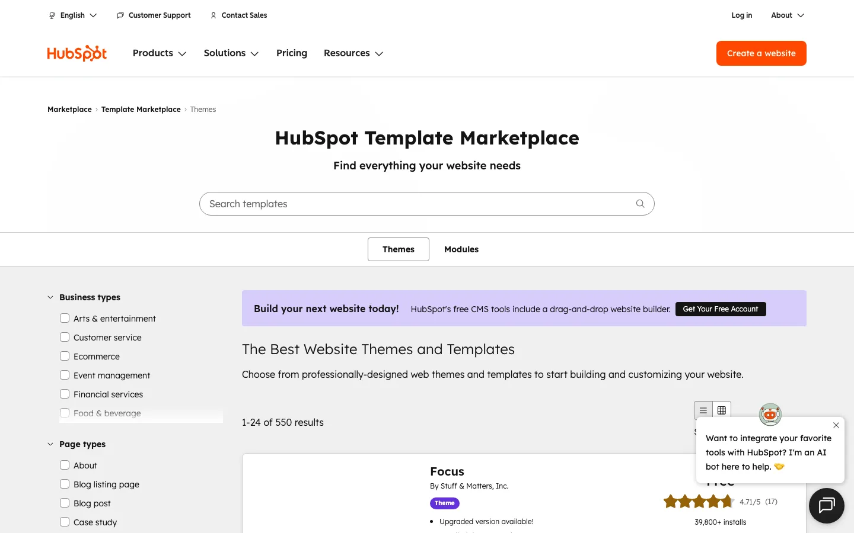Viewport: 854px width, 533px height.
Task: Select the Financial services checkbox
Action: click(65, 394)
